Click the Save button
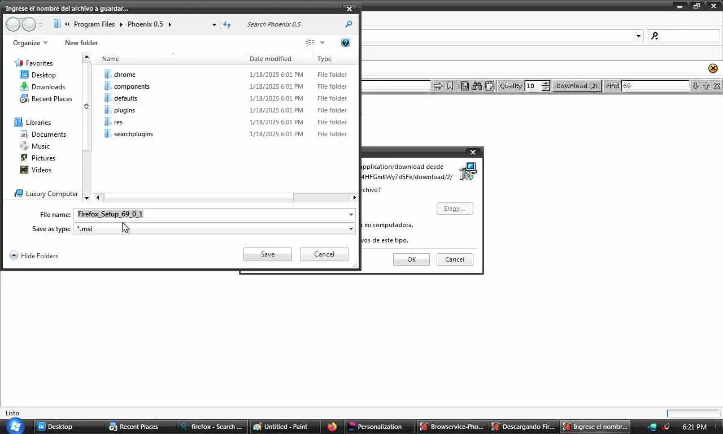This screenshot has width=723, height=434. click(268, 254)
